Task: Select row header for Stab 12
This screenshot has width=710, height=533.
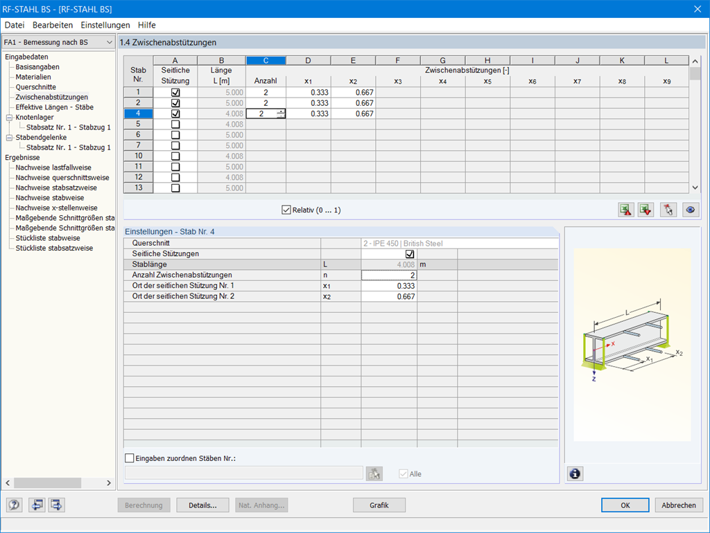Action: tap(138, 177)
